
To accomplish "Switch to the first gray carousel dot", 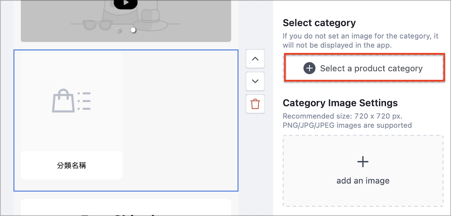I will click(119, 30).
